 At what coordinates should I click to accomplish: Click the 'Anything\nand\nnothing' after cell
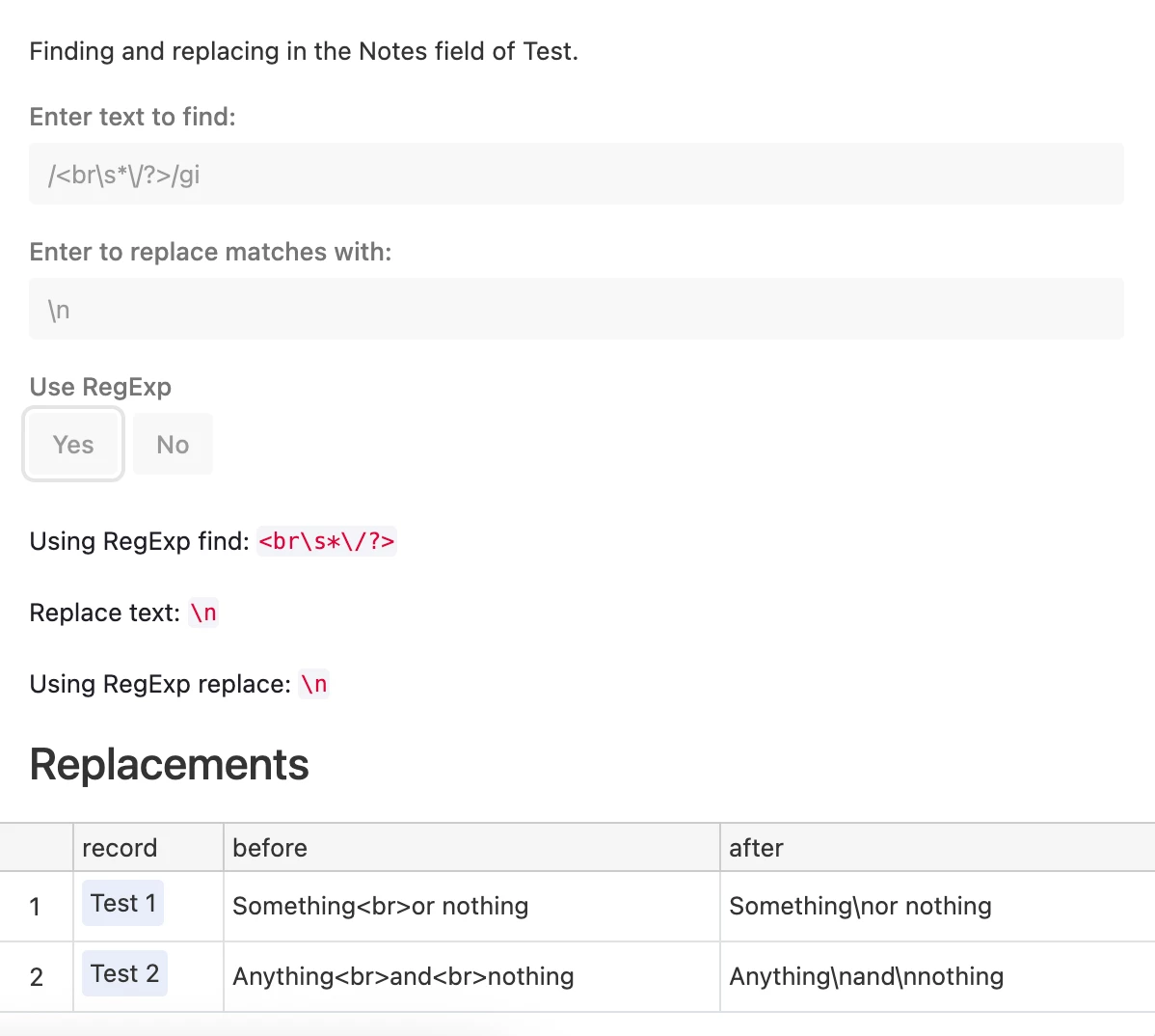click(866, 976)
